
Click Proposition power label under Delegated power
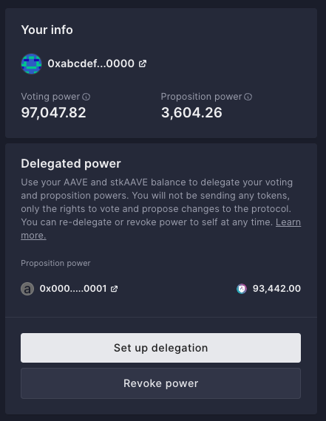click(x=55, y=263)
